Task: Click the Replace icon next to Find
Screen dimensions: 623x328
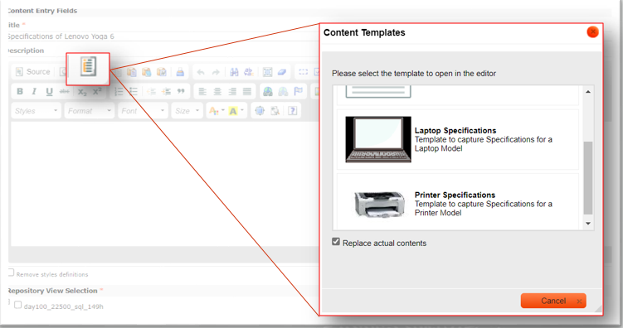Action: tap(249, 72)
